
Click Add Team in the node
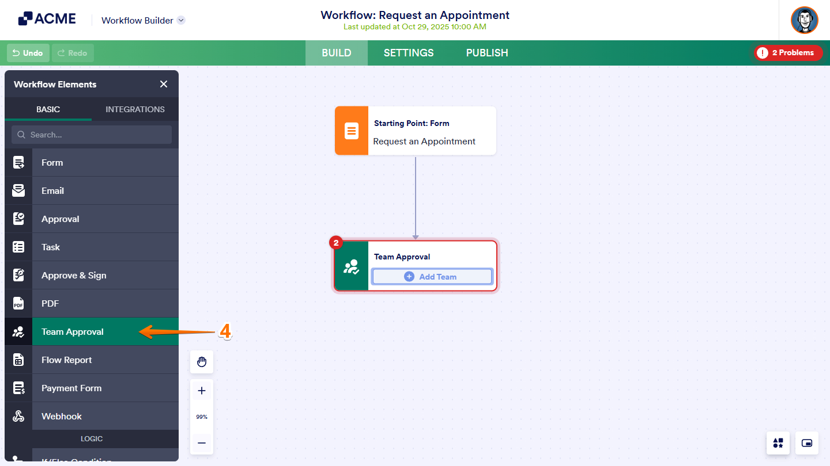[x=432, y=277]
